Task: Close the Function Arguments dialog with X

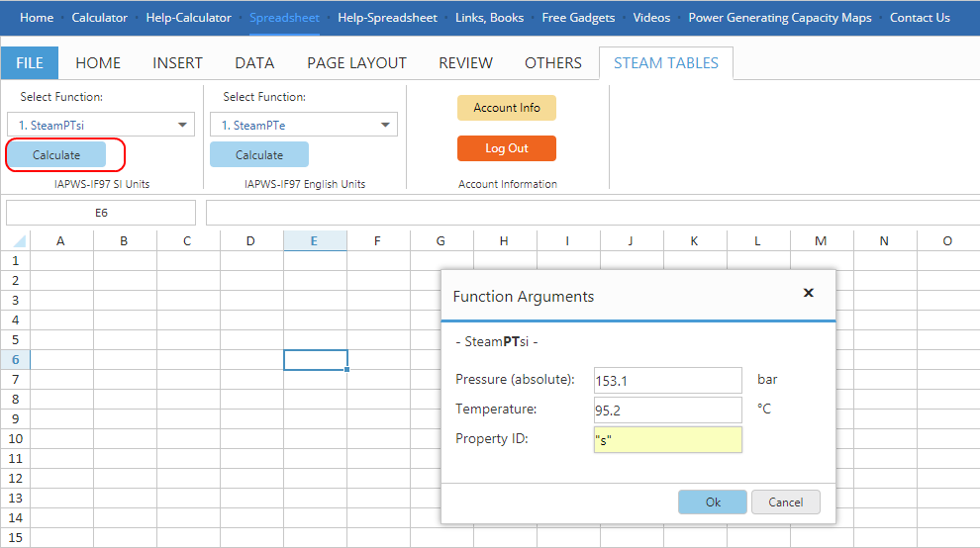Action: click(x=808, y=293)
